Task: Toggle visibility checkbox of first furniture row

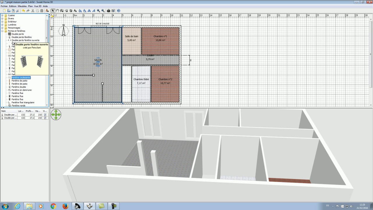Action: [45, 115]
